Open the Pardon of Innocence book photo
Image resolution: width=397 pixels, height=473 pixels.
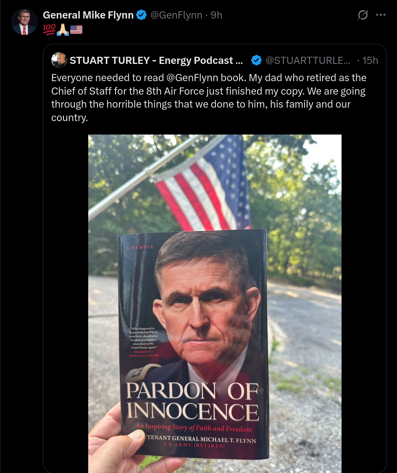(x=215, y=304)
